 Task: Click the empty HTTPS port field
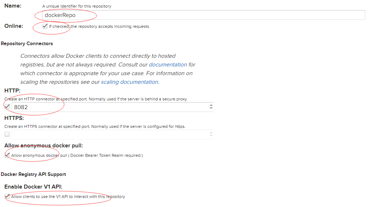108,134
